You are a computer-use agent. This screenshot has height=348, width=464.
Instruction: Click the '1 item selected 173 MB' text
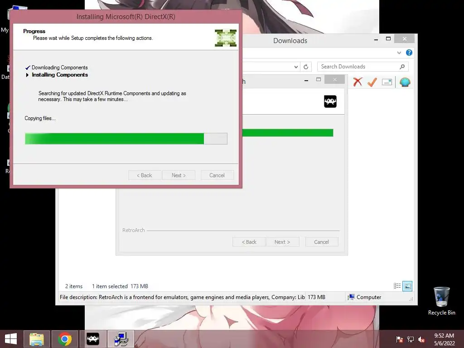coord(120,286)
